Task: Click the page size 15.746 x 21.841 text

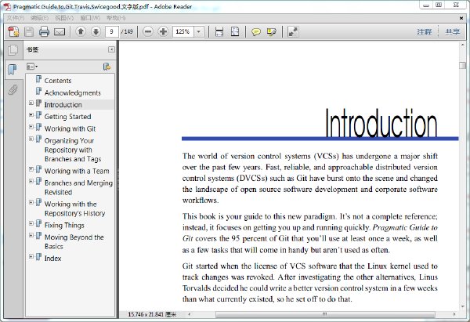Action: [x=152, y=314]
